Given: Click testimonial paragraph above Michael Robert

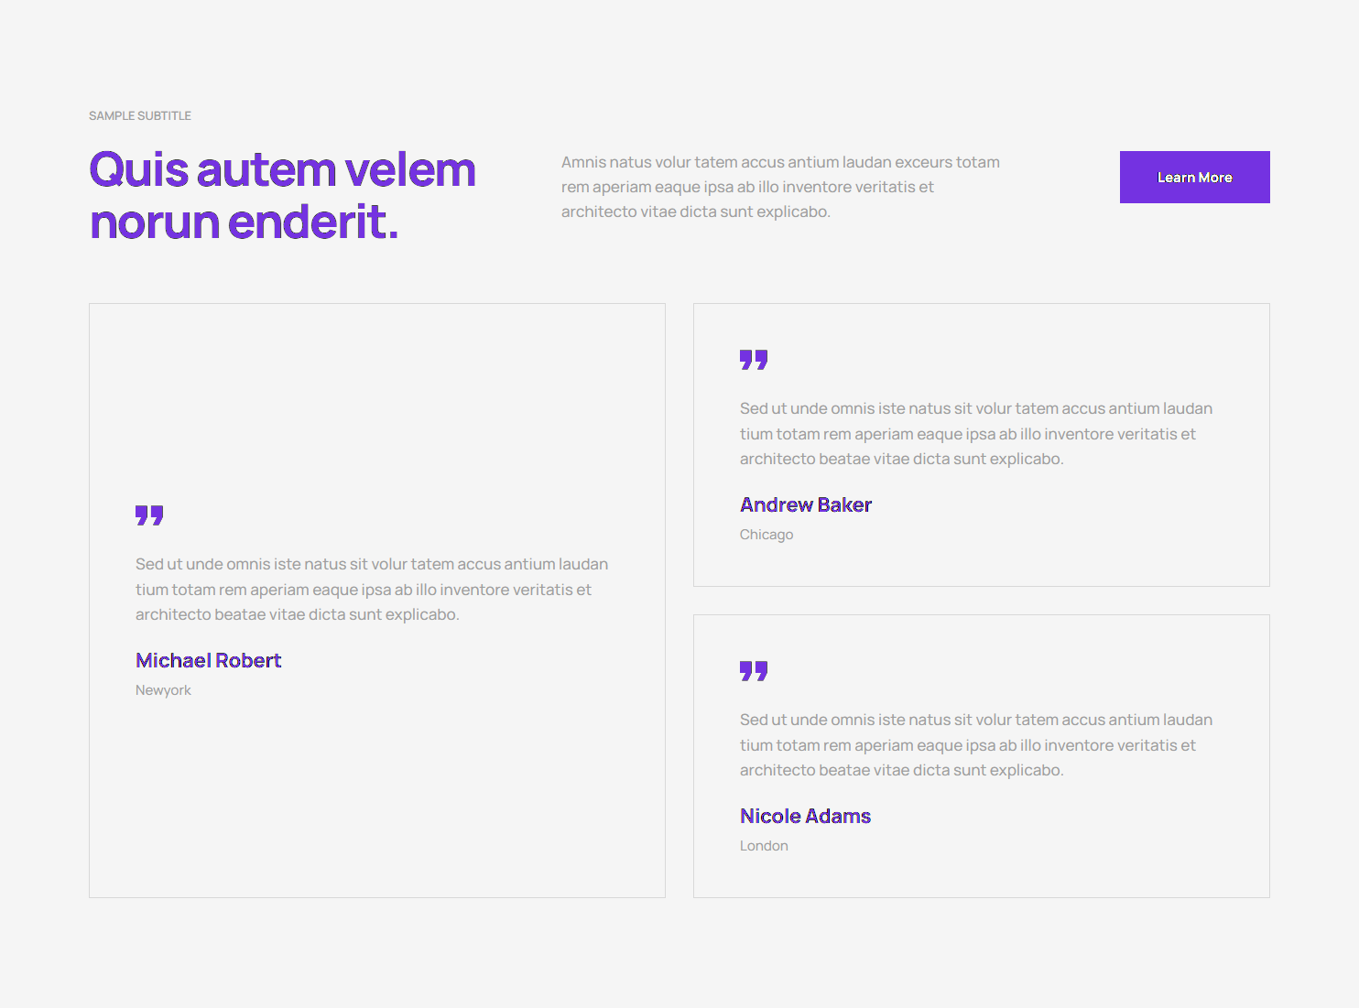Looking at the screenshot, I should pyautogui.click(x=371, y=590).
